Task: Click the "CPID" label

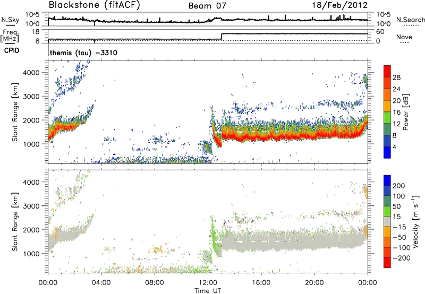Action: [12, 50]
